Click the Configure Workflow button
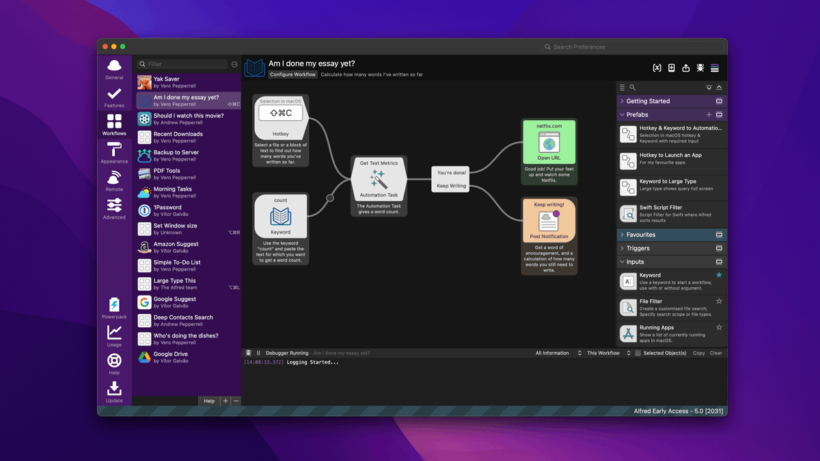Viewport: 820px width, 461px height. 292,74
